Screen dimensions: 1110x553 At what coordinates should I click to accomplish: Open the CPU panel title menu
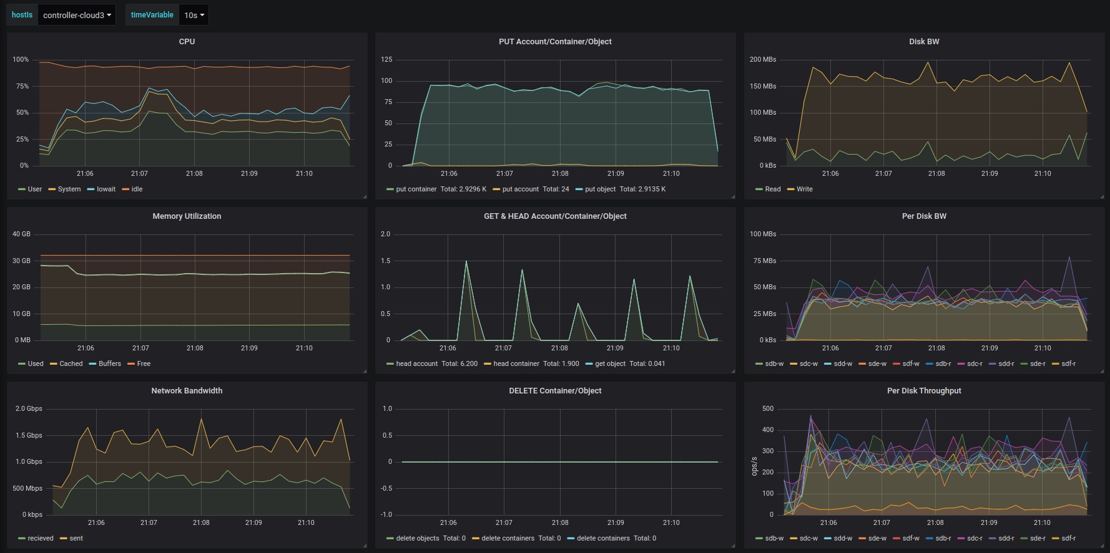click(187, 42)
